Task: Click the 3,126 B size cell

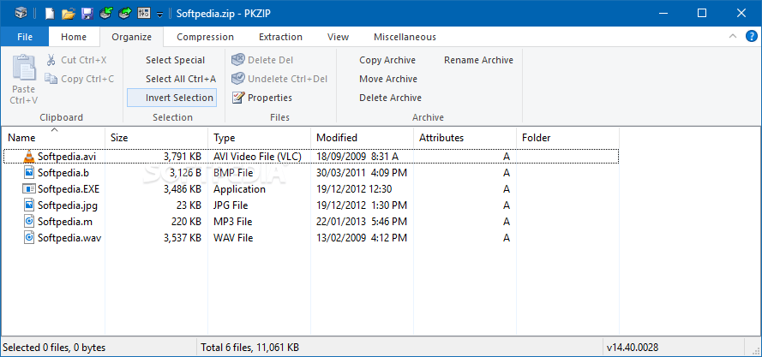Action: 185,172
